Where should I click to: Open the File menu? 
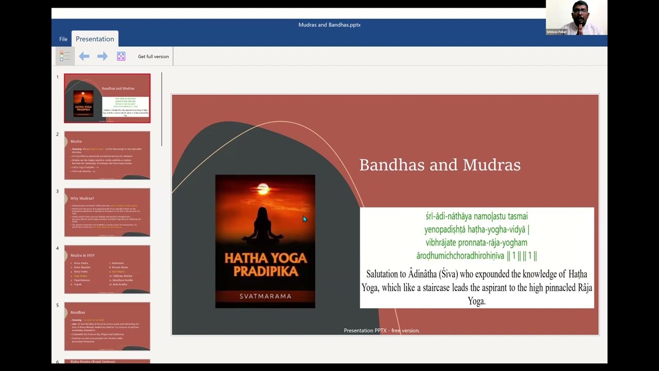[63, 39]
